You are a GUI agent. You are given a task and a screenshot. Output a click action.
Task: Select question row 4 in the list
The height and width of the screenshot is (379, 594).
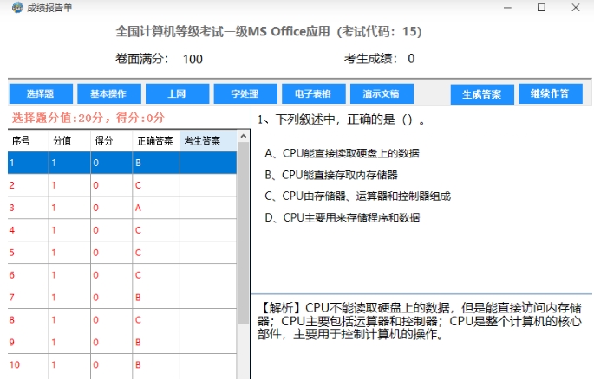[122, 230]
